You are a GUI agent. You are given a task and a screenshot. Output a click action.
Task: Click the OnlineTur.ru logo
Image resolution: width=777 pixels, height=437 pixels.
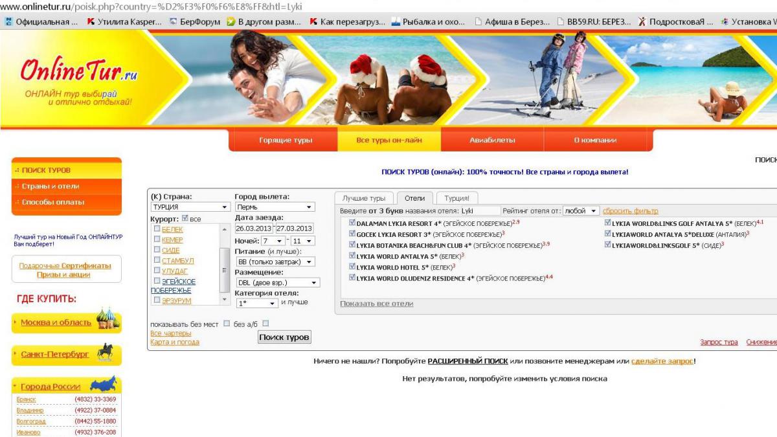pyautogui.click(x=79, y=71)
